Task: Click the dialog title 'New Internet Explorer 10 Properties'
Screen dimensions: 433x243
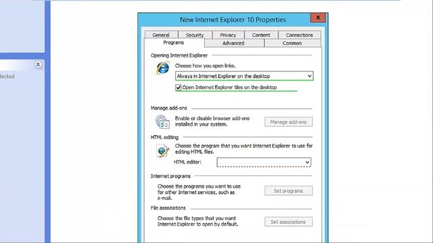Action: (x=233, y=20)
